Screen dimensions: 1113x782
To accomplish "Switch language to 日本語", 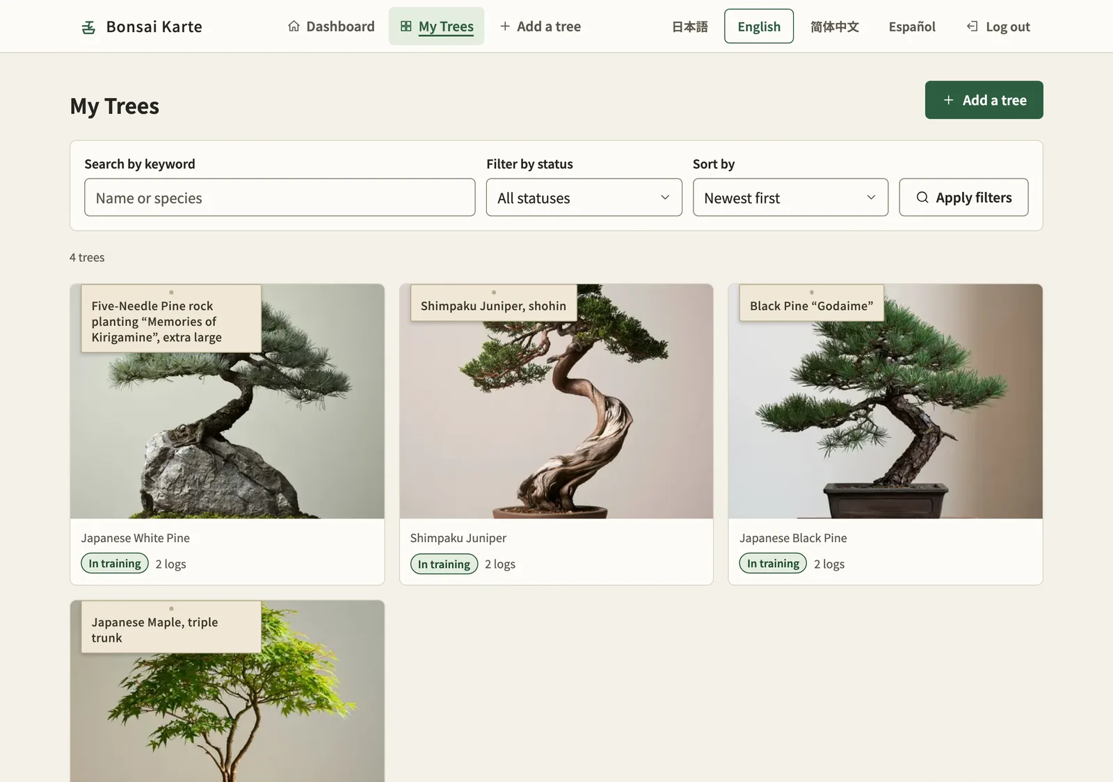I will point(690,26).
